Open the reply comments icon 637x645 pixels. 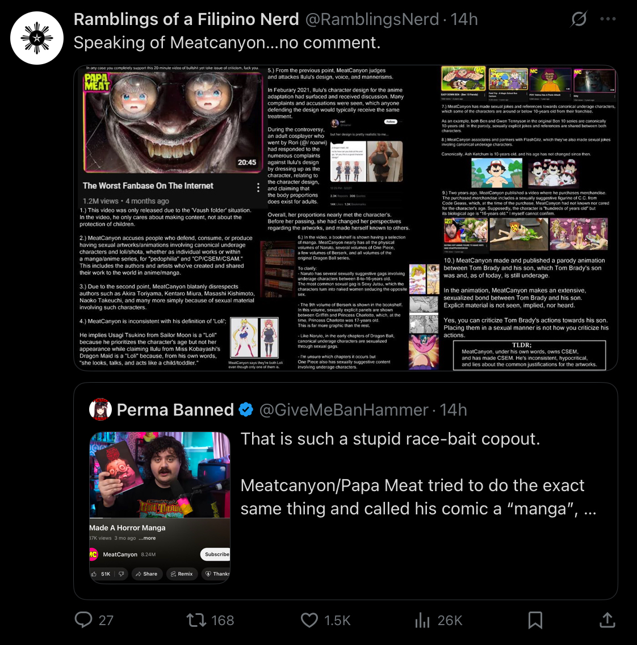click(x=83, y=619)
